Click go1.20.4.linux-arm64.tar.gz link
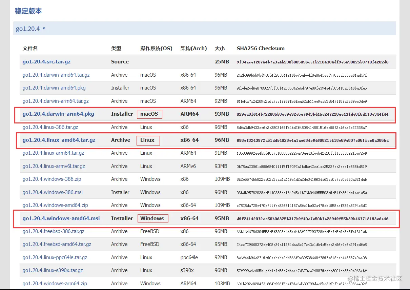Image resolution: width=410 pixels, height=290 pixels. (x=53, y=153)
